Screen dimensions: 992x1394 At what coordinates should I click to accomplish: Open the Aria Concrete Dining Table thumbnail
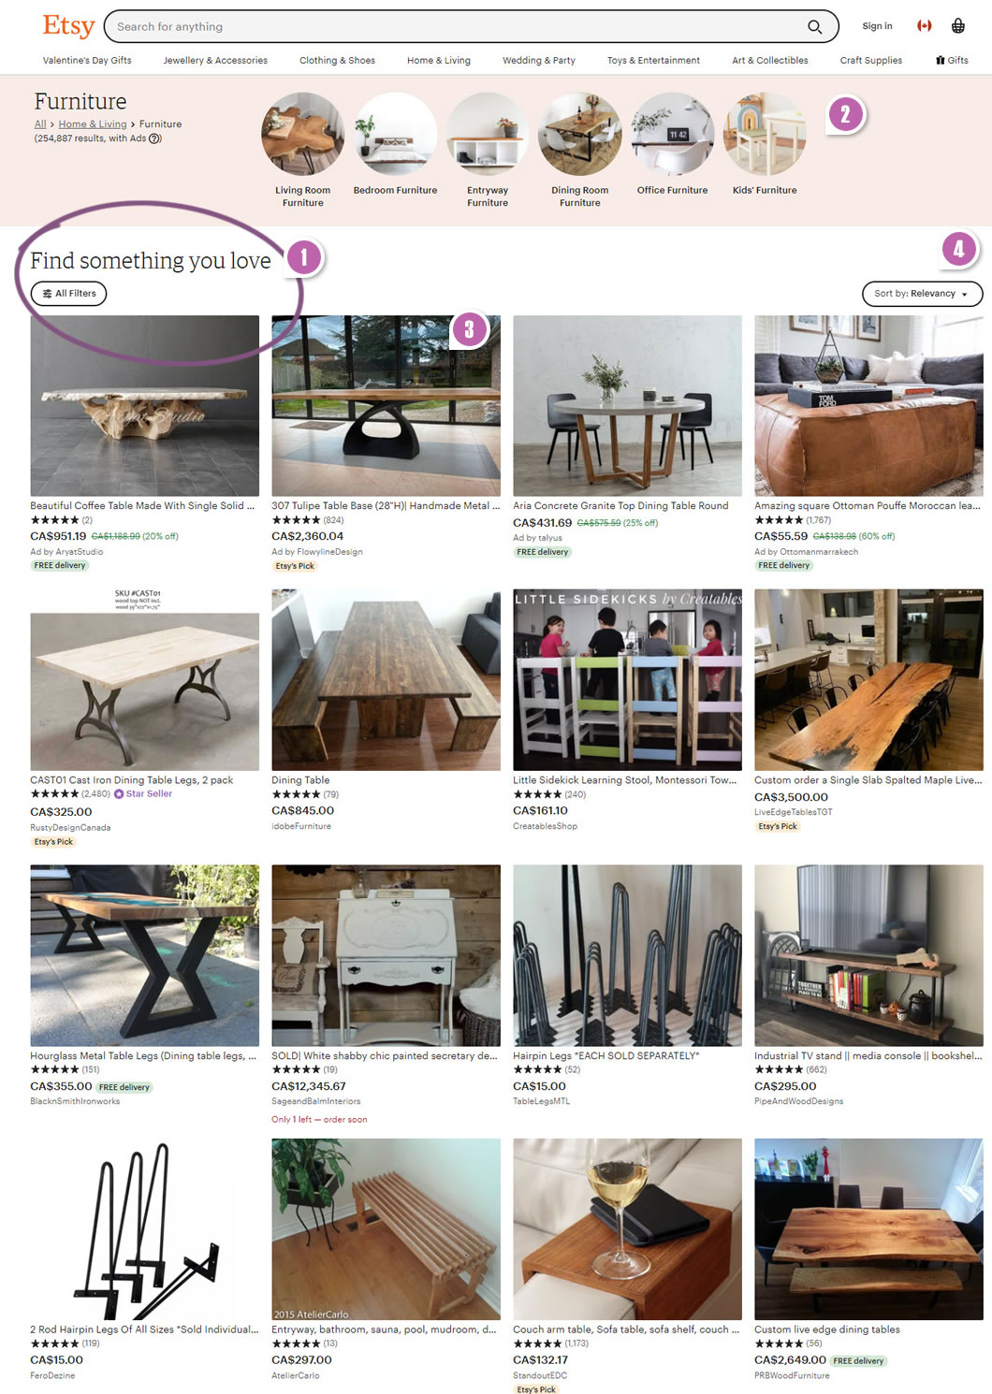pyautogui.click(x=627, y=406)
